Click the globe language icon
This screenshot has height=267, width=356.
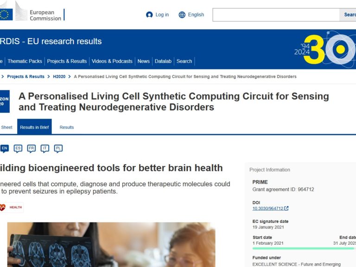click(x=182, y=15)
